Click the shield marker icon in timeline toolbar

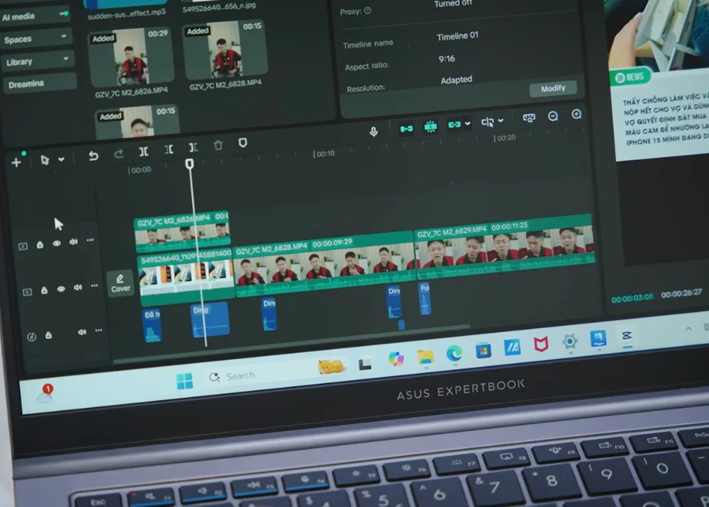[242, 143]
